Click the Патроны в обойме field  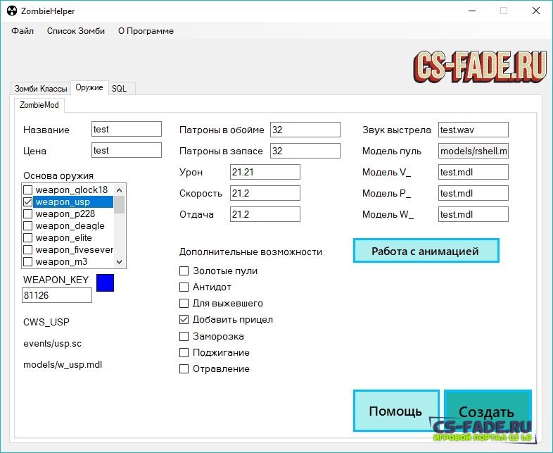coord(305,130)
